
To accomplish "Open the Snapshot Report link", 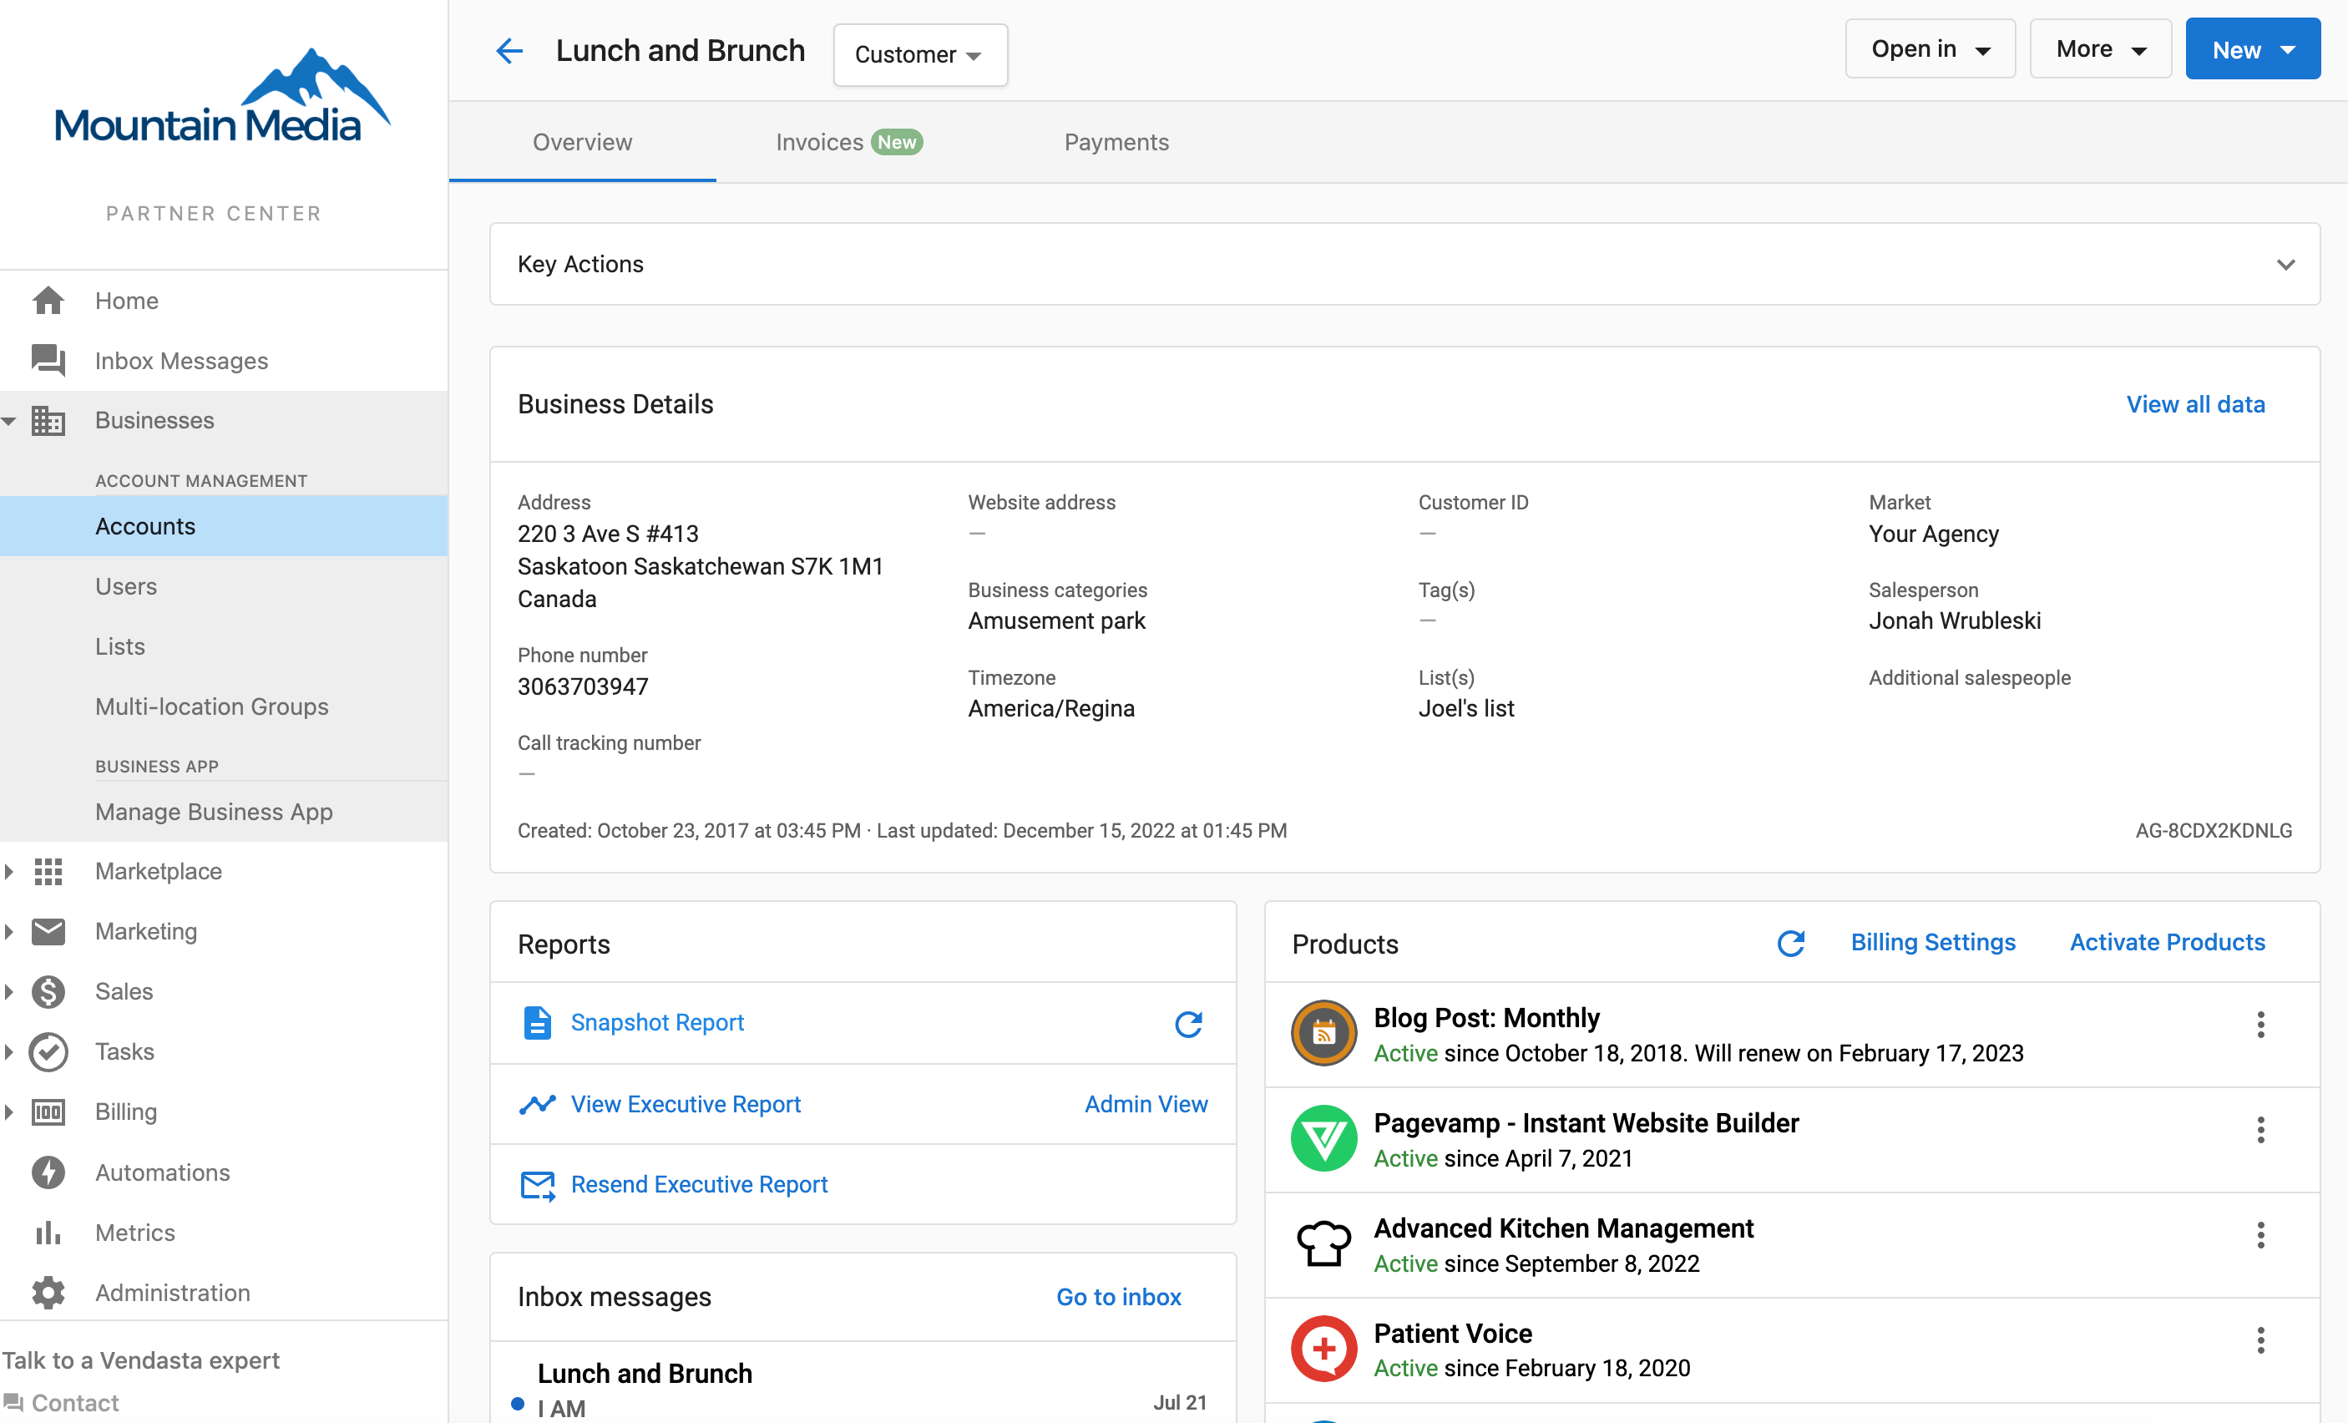I will click(656, 1023).
